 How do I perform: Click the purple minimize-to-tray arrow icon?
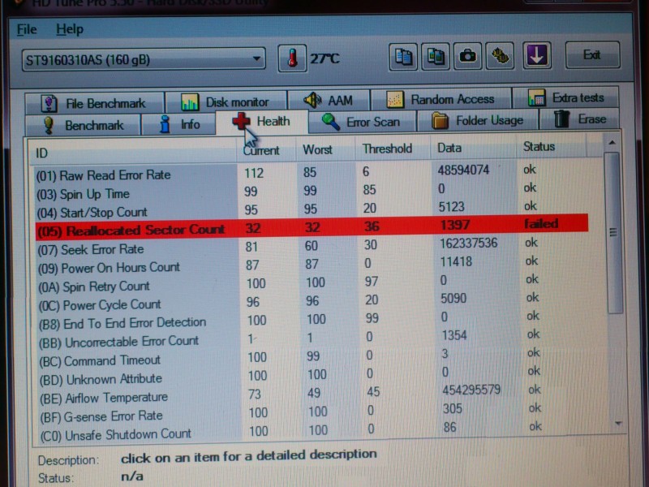(x=537, y=54)
